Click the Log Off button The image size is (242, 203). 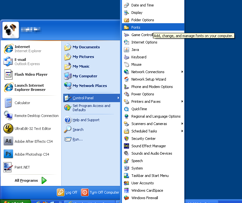67,192
